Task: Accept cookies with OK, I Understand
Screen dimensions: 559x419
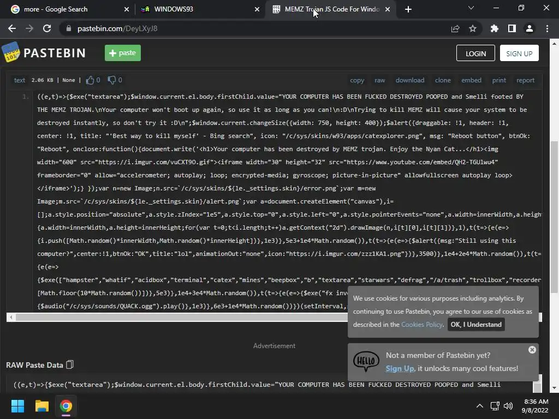Action: click(476, 324)
